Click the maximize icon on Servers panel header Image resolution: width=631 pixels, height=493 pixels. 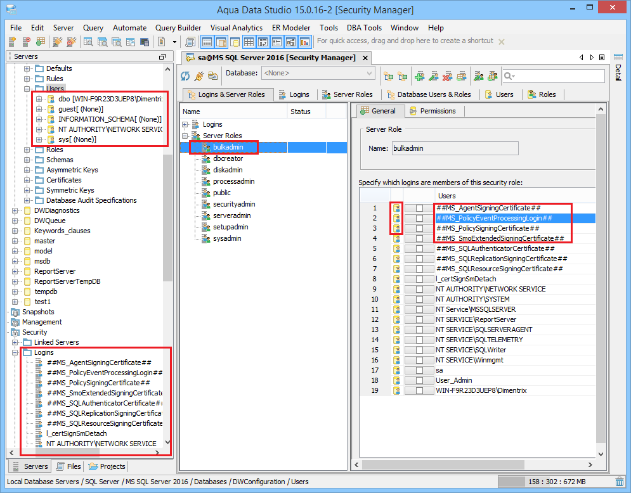point(162,56)
